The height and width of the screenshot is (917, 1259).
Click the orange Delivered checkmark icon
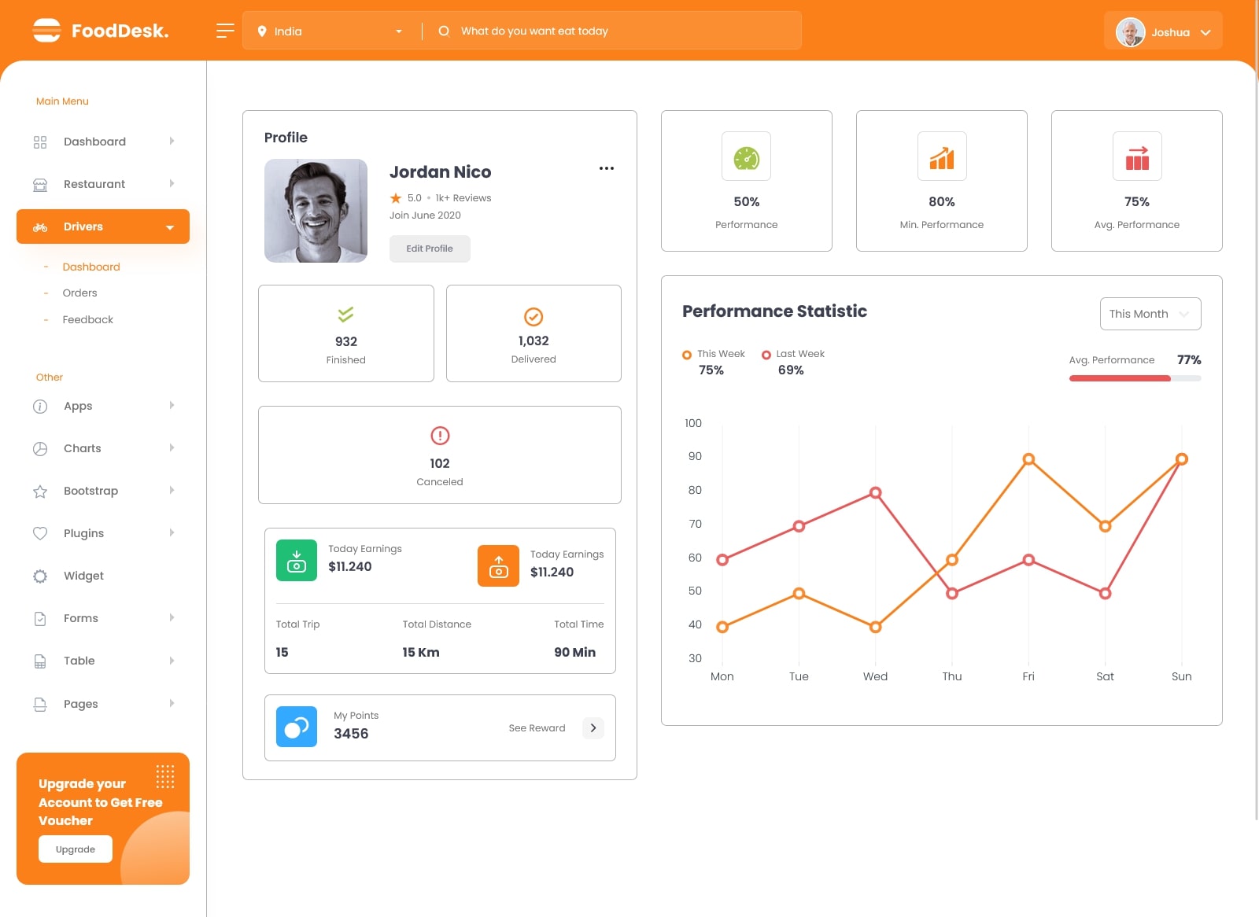click(534, 316)
